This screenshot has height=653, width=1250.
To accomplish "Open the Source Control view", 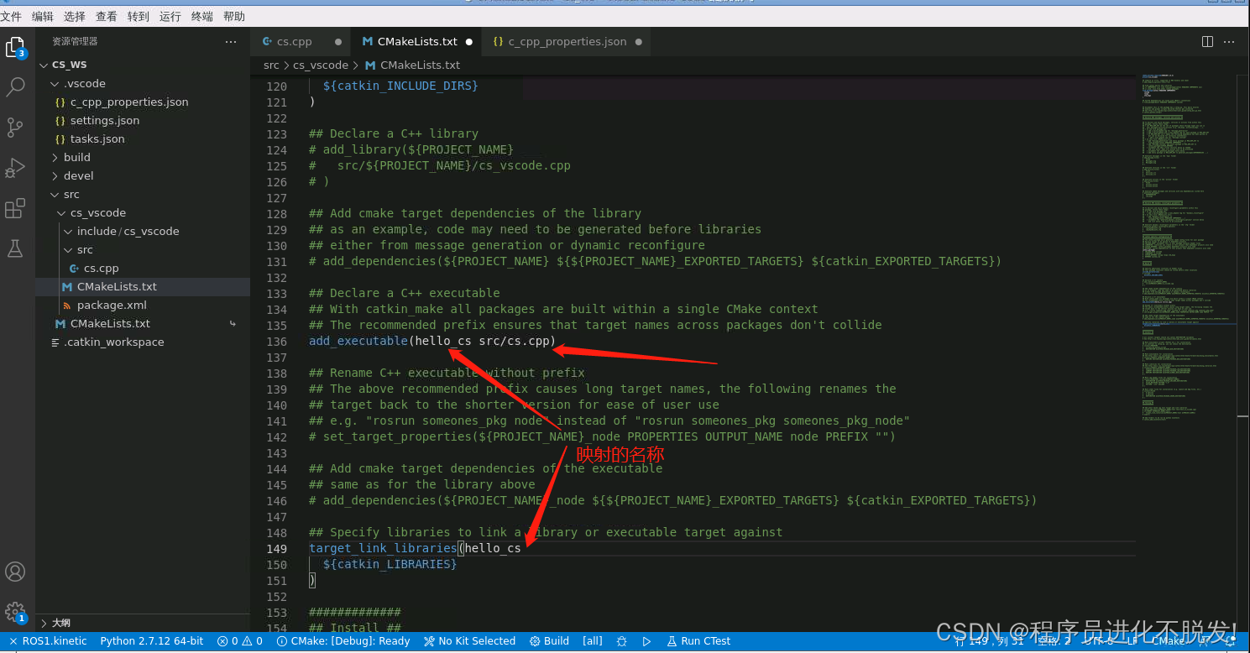I will click(15, 127).
